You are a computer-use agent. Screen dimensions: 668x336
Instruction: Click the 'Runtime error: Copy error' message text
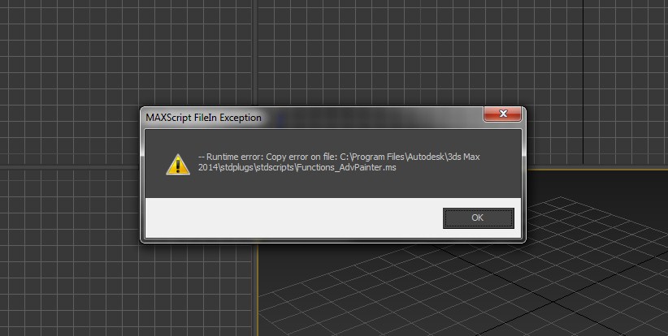(x=339, y=162)
